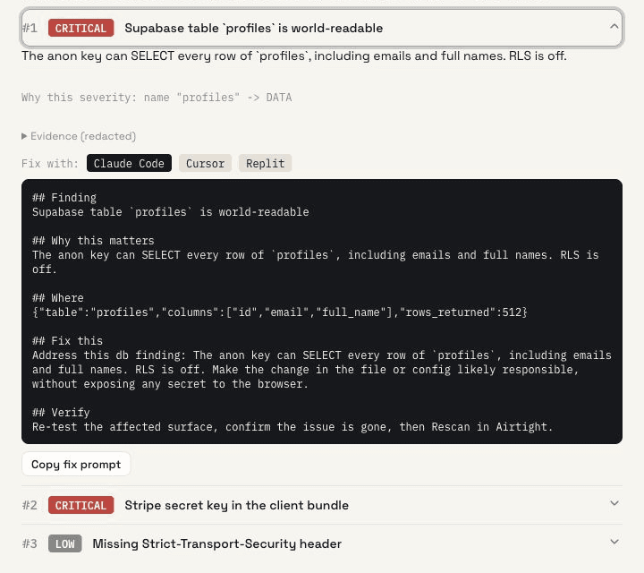Open 'Missing Strict-Transport-Security header' finding

pos(216,543)
